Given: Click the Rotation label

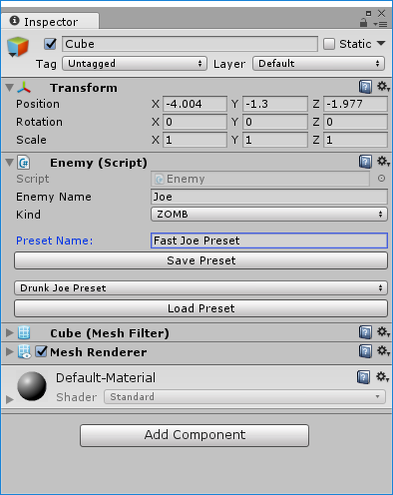Looking at the screenshot, I should 39,122.
